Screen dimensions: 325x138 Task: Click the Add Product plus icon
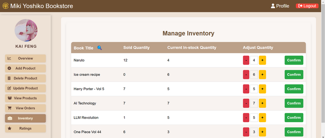pos(9,68)
